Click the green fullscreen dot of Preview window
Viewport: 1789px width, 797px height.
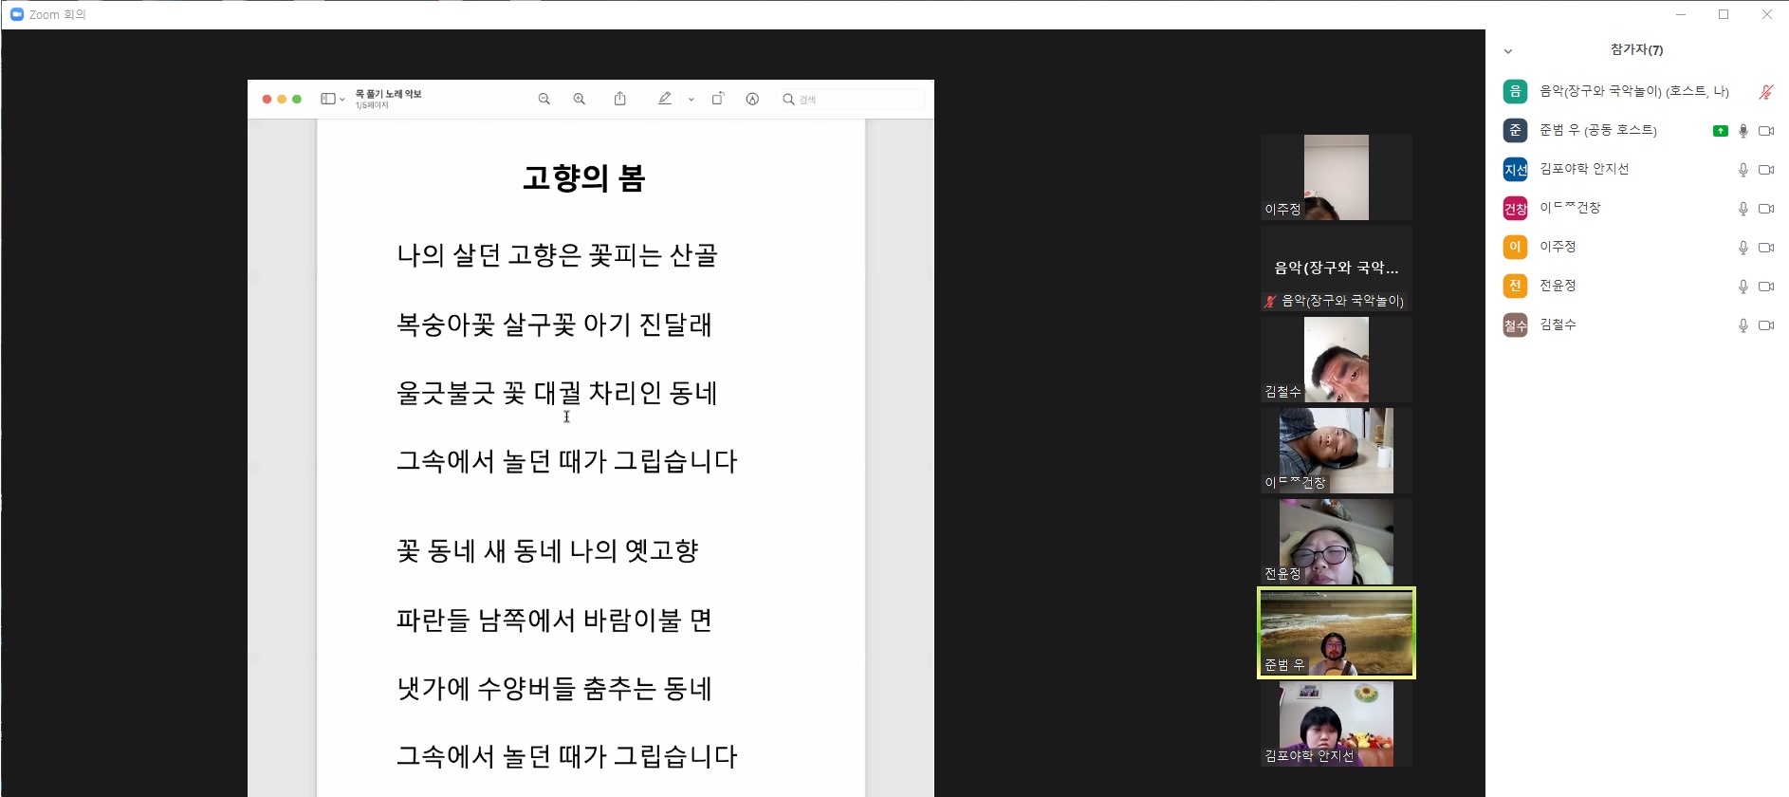297,99
